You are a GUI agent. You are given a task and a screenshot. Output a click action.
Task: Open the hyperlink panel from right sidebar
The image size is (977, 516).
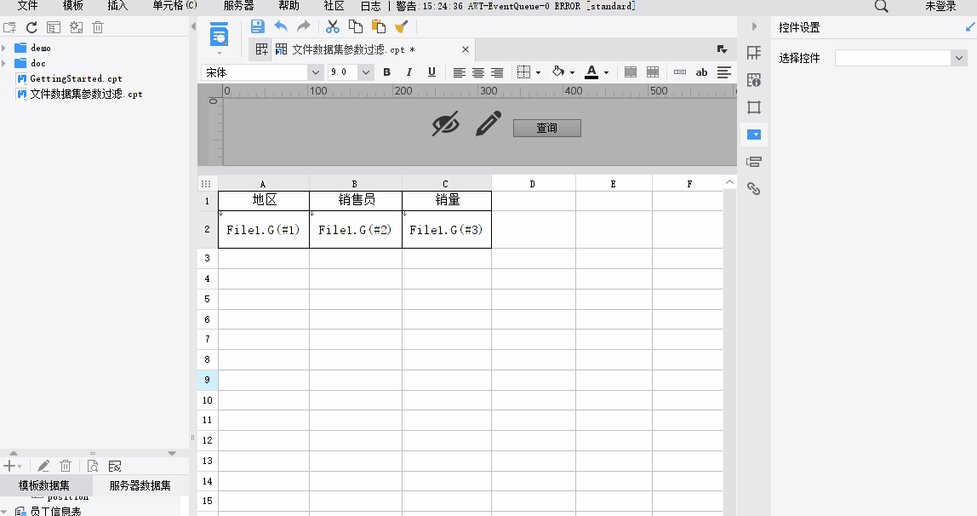point(753,189)
